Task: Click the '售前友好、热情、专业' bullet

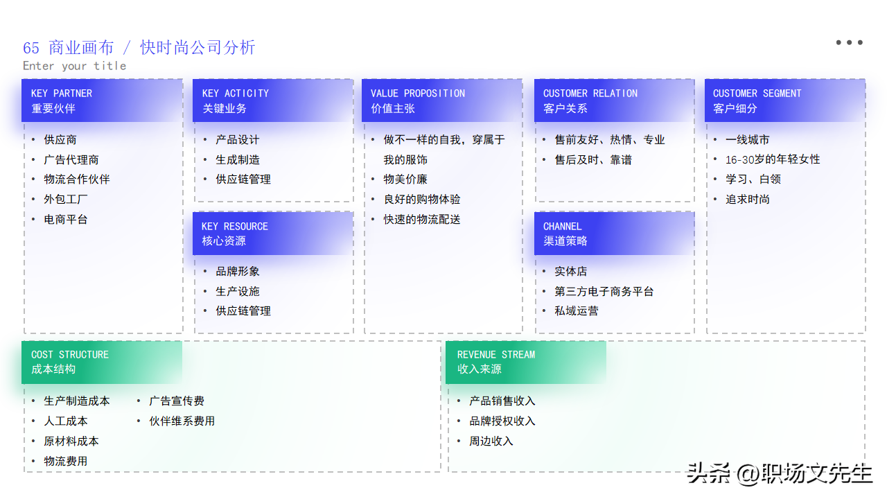Action: [x=610, y=140]
